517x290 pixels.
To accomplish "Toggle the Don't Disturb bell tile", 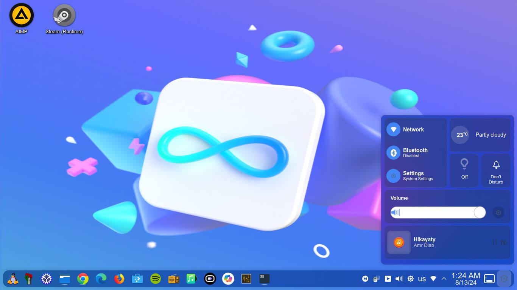I will [496, 170].
